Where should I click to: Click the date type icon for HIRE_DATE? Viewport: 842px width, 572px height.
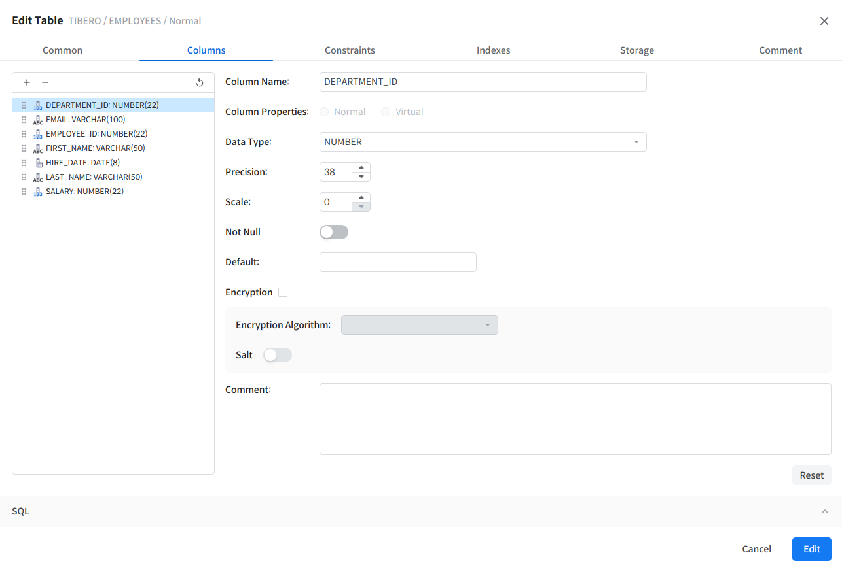[38, 163]
